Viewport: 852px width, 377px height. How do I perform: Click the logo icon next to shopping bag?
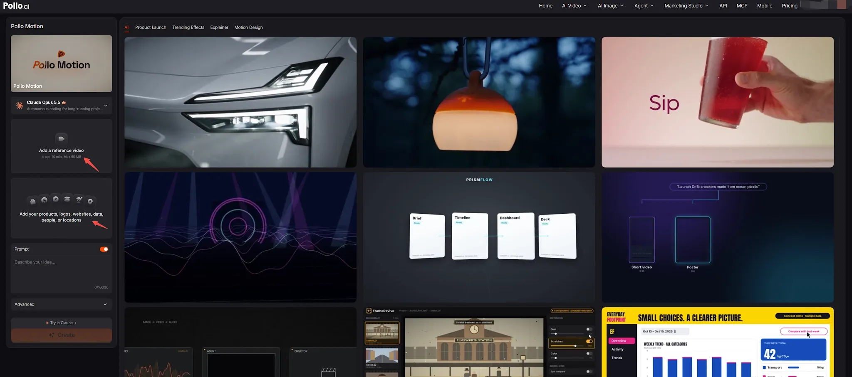(44, 200)
